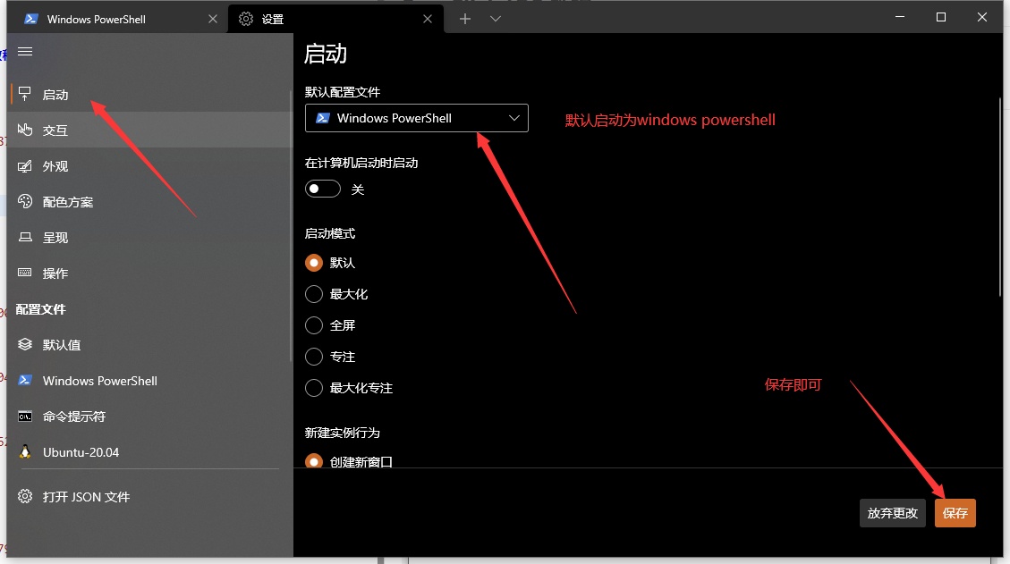Click the Appearance (外观) brush icon
Viewport: 1010px width, 564px height.
click(25, 166)
